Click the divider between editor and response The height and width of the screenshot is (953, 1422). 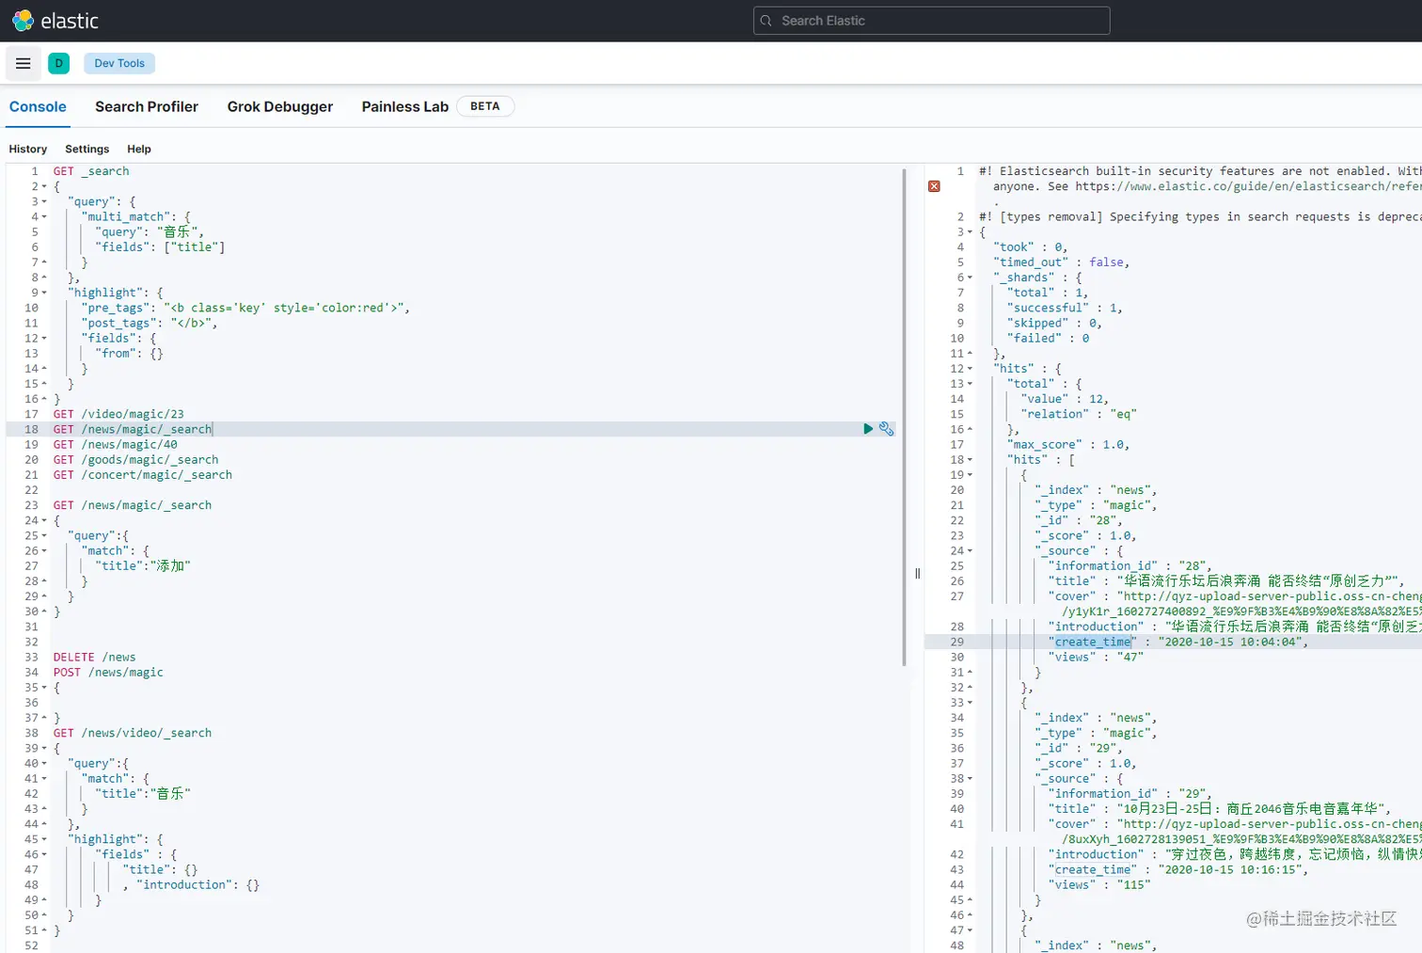[x=917, y=573]
